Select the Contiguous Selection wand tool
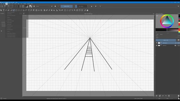The height and width of the screenshot is (101, 180). pyautogui.click(x=75, y=10)
